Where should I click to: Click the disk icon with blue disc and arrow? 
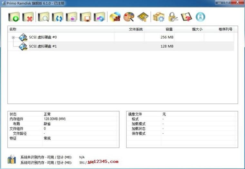tap(99, 17)
